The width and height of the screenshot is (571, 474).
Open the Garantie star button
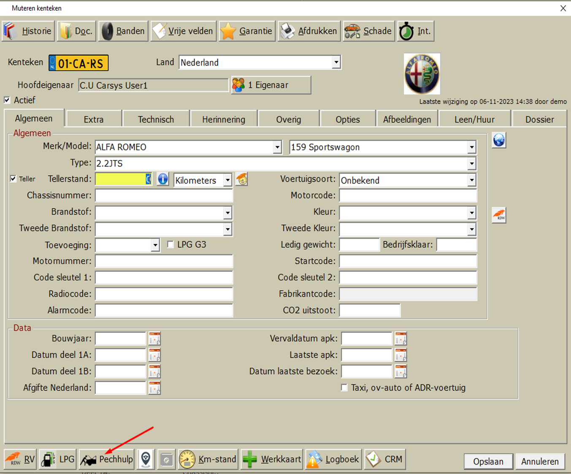(247, 31)
